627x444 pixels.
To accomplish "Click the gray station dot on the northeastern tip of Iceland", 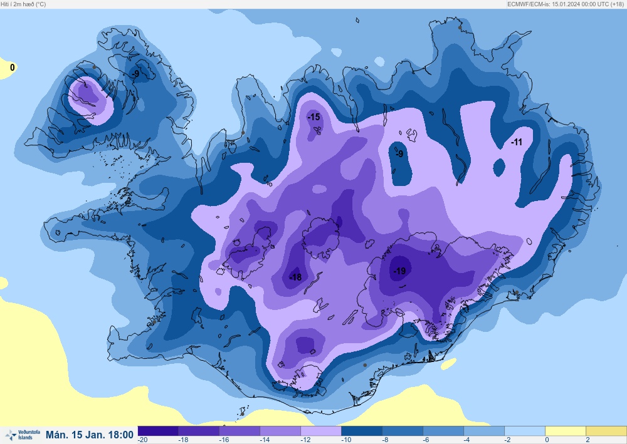I will click(x=460, y=28).
